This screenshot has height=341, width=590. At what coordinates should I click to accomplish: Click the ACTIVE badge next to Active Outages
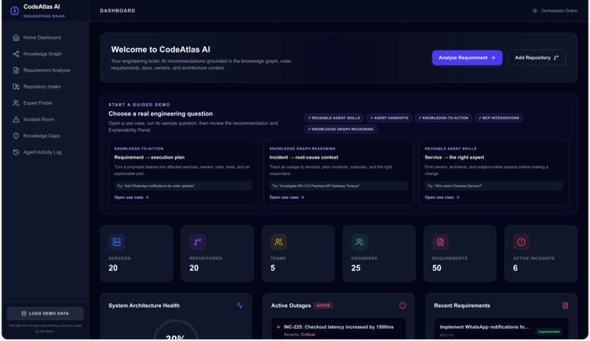[x=324, y=306]
